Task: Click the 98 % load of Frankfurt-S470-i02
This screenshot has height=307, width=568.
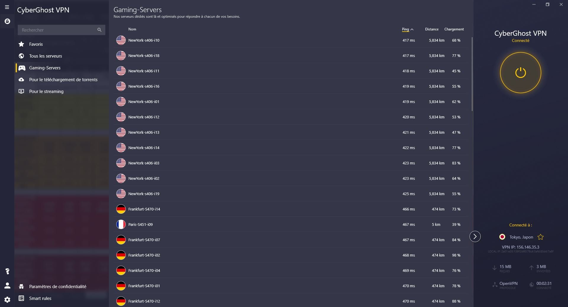Action: pyautogui.click(x=456, y=255)
